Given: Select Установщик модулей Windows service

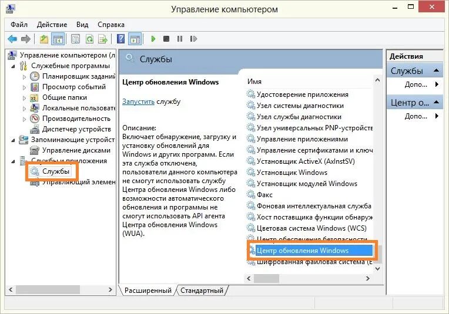Looking at the screenshot, I should coord(307,184).
